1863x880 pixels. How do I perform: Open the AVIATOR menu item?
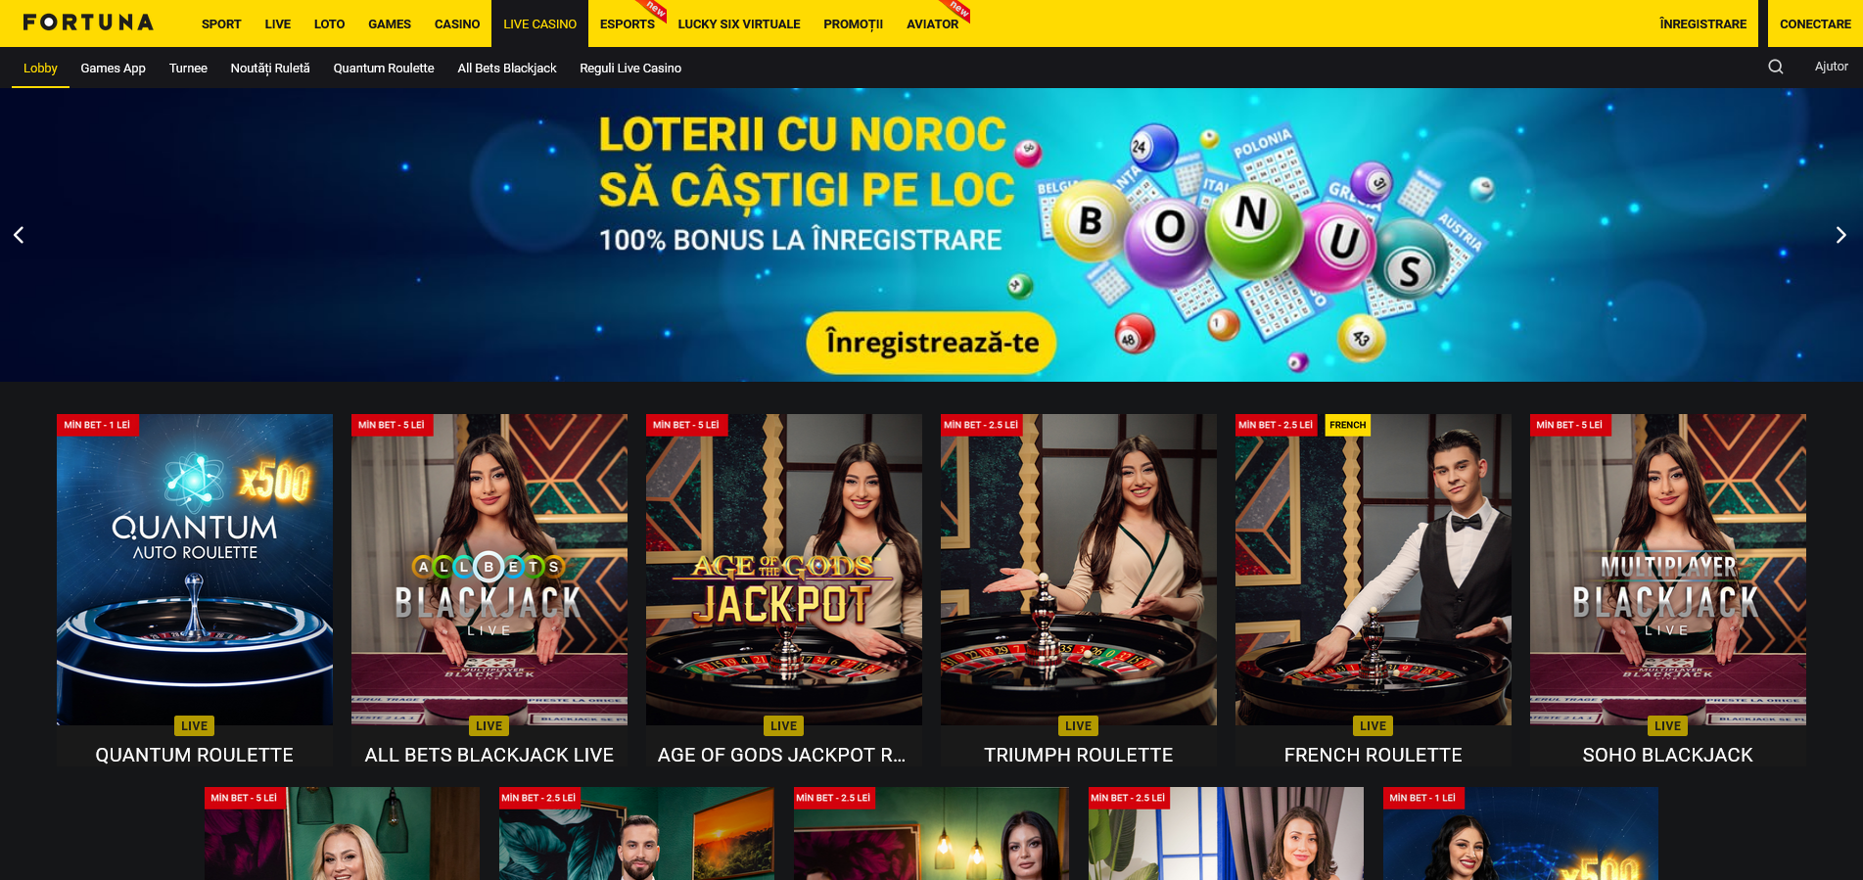(x=932, y=23)
